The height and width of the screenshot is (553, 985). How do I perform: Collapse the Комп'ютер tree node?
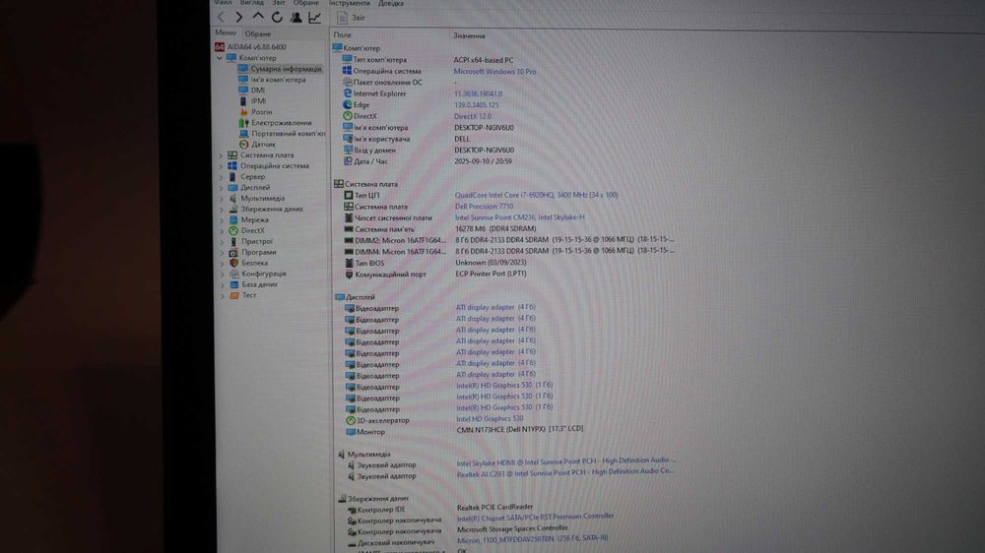point(220,58)
